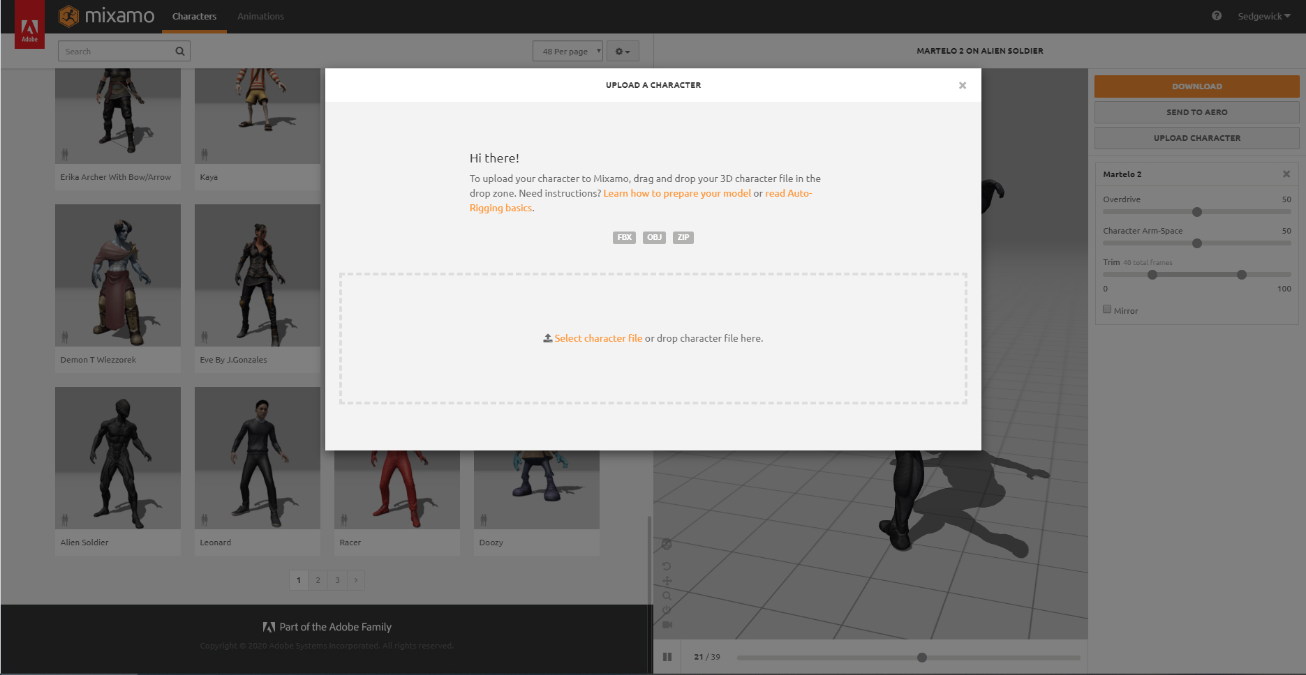Click the rig icon on Doozy card
Screen dimensions: 1306x675
click(x=484, y=519)
